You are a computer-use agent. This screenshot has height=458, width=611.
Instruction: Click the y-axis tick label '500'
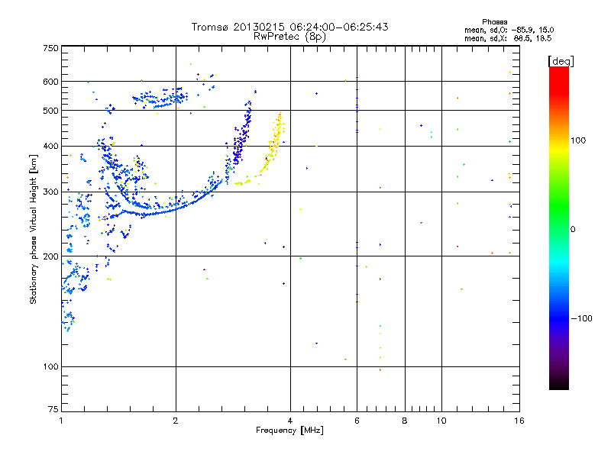pos(50,111)
